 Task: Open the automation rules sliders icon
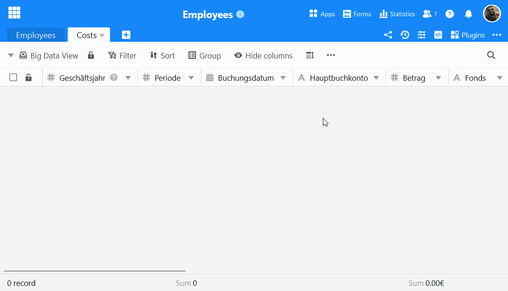[x=421, y=35]
